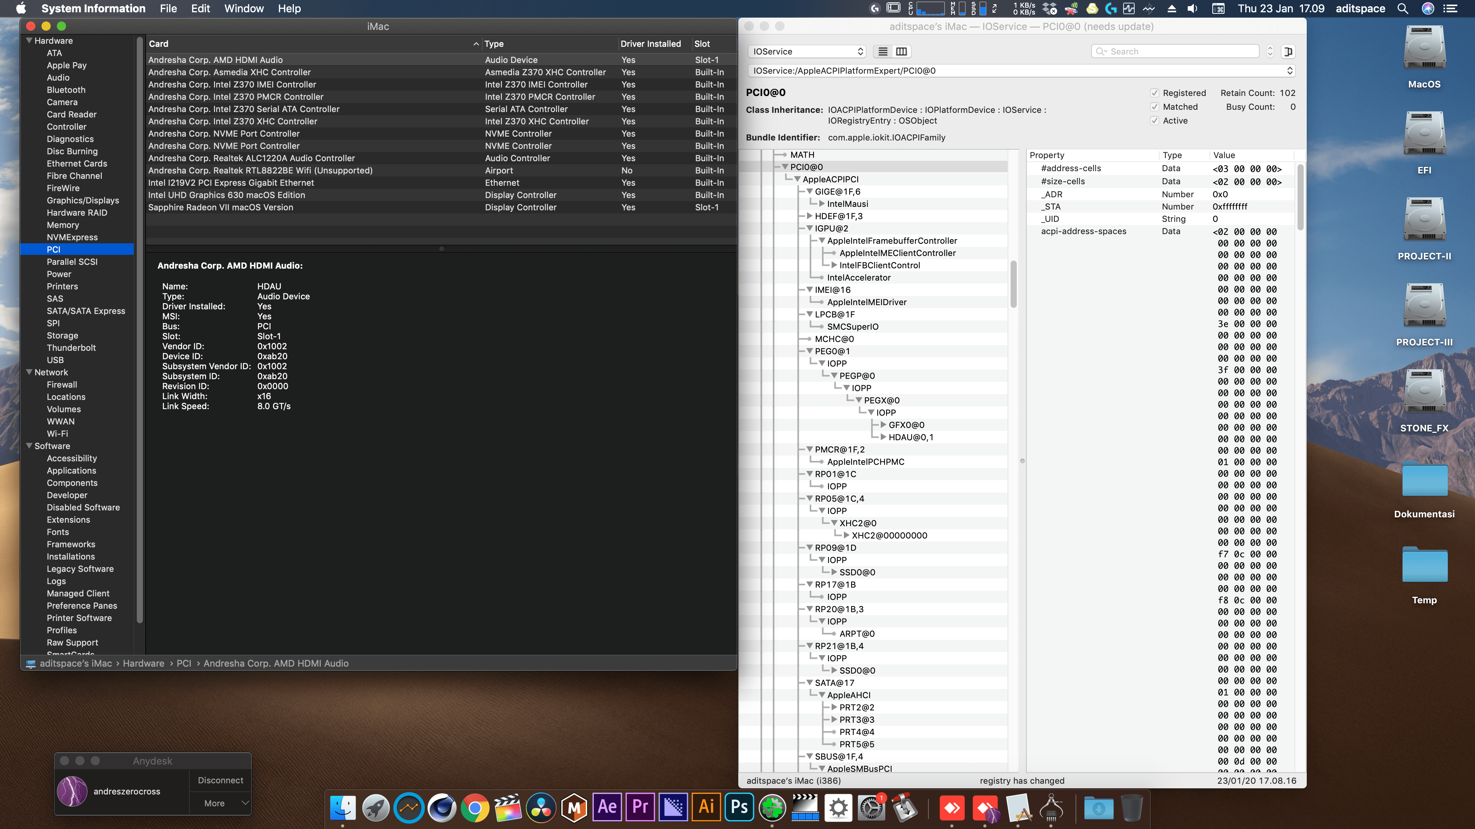This screenshot has width=1475, height=829.
Task: Toggle the Active checkbox
Action: 1154,121
